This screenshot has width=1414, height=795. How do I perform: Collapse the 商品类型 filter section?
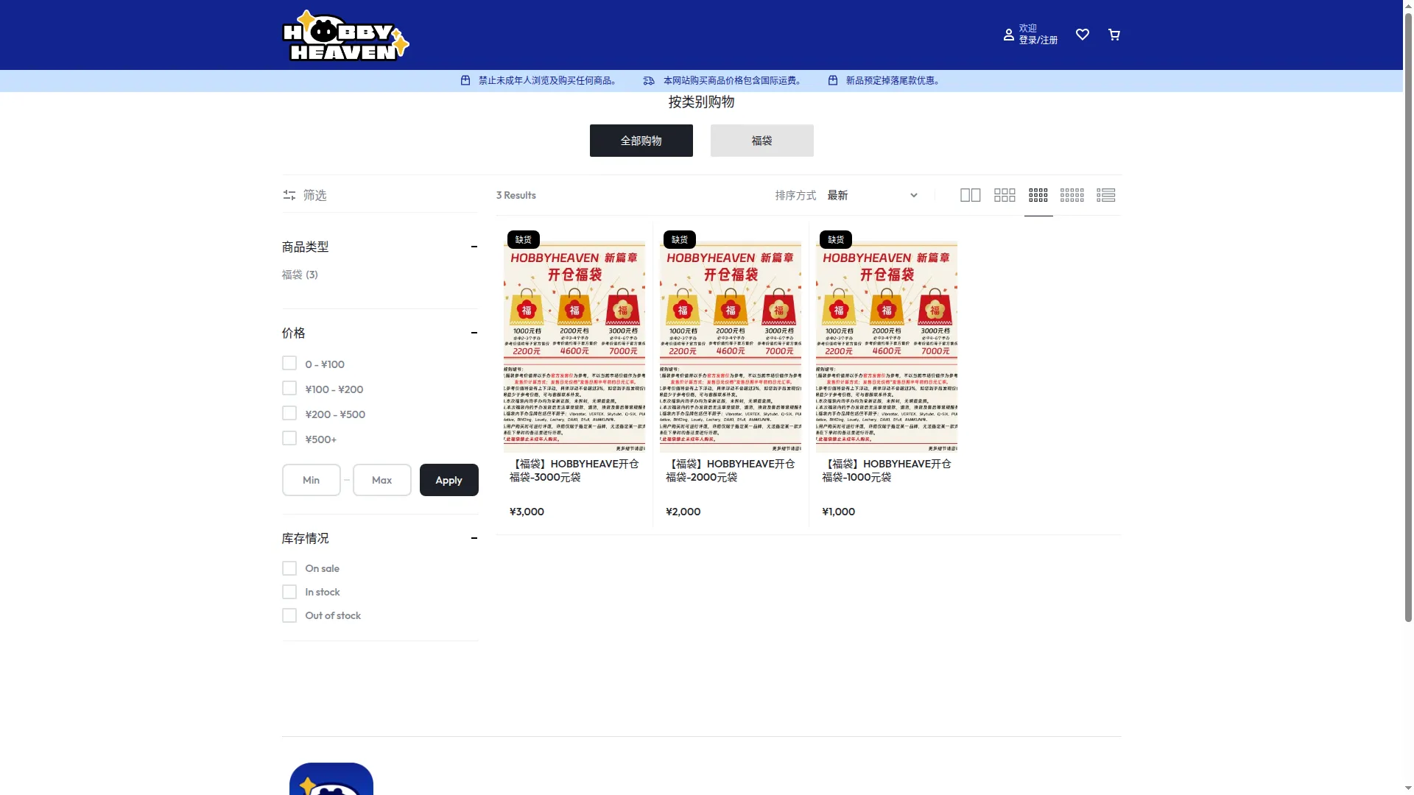point(474,247)
